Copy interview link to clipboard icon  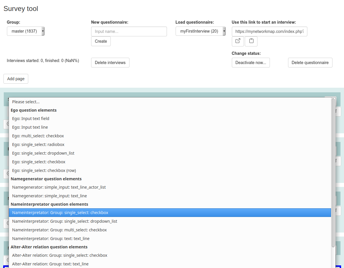[251, 41]
